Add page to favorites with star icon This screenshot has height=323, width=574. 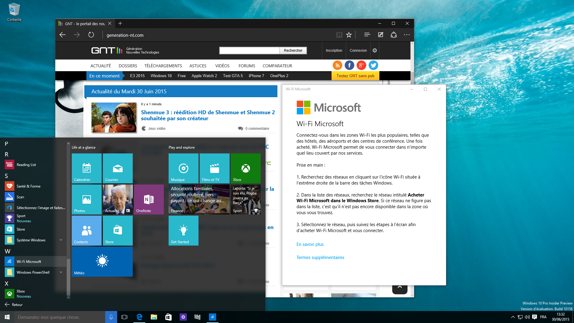point(349,35)
